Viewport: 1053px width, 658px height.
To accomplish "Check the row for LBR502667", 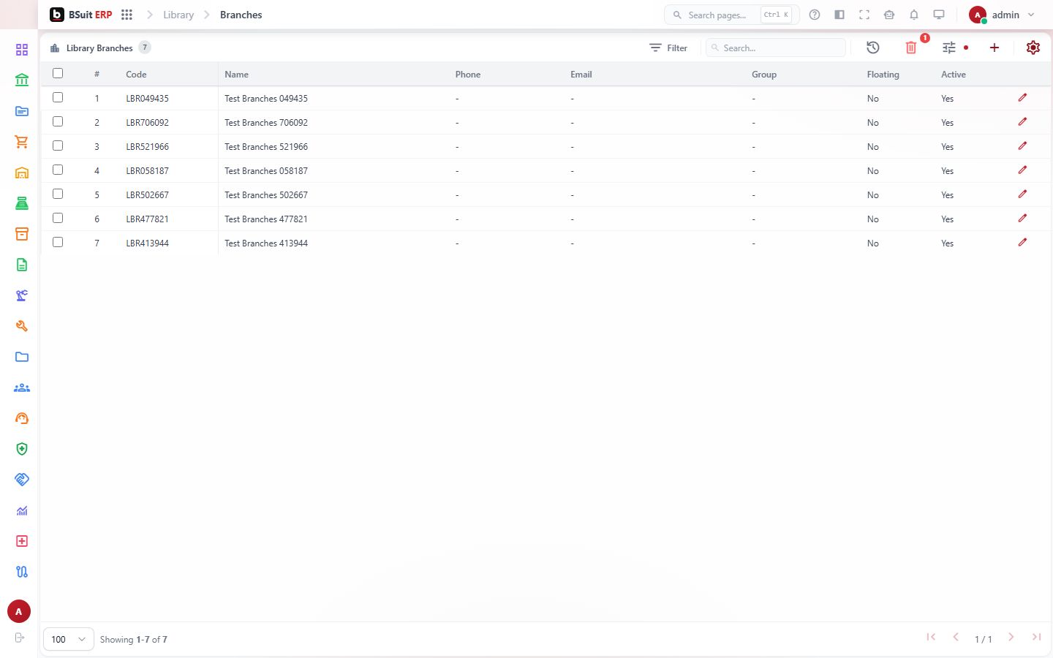I will pyautogui.click(x=58, y=194).
